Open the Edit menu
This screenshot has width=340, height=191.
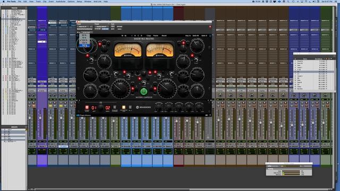[25, 1]
